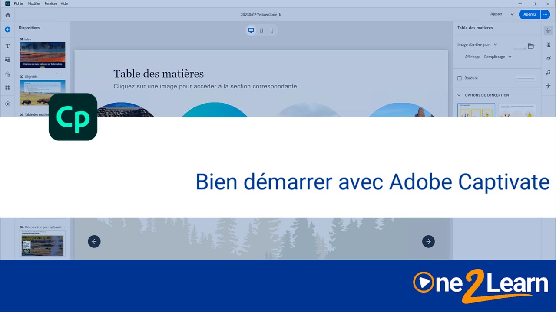Switch to tablet preview device icon

(x=261, y=30)
